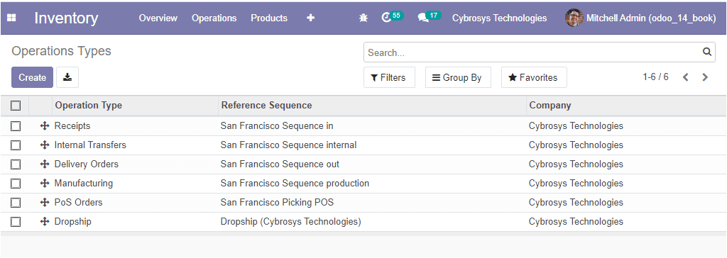Image resolution: width=727 pixels, height=258 pixels.
Task: Open Cybrosys Technologies company switcher
Action: 499,18
